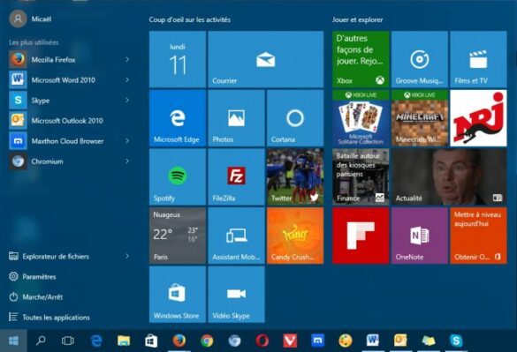This screenshot has width=517, height=352.
Task: Click the Obtenir Office tile
Action: click(x=478, y=236)
